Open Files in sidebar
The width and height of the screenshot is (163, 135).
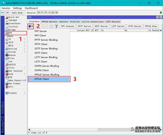tap(16, 58)
